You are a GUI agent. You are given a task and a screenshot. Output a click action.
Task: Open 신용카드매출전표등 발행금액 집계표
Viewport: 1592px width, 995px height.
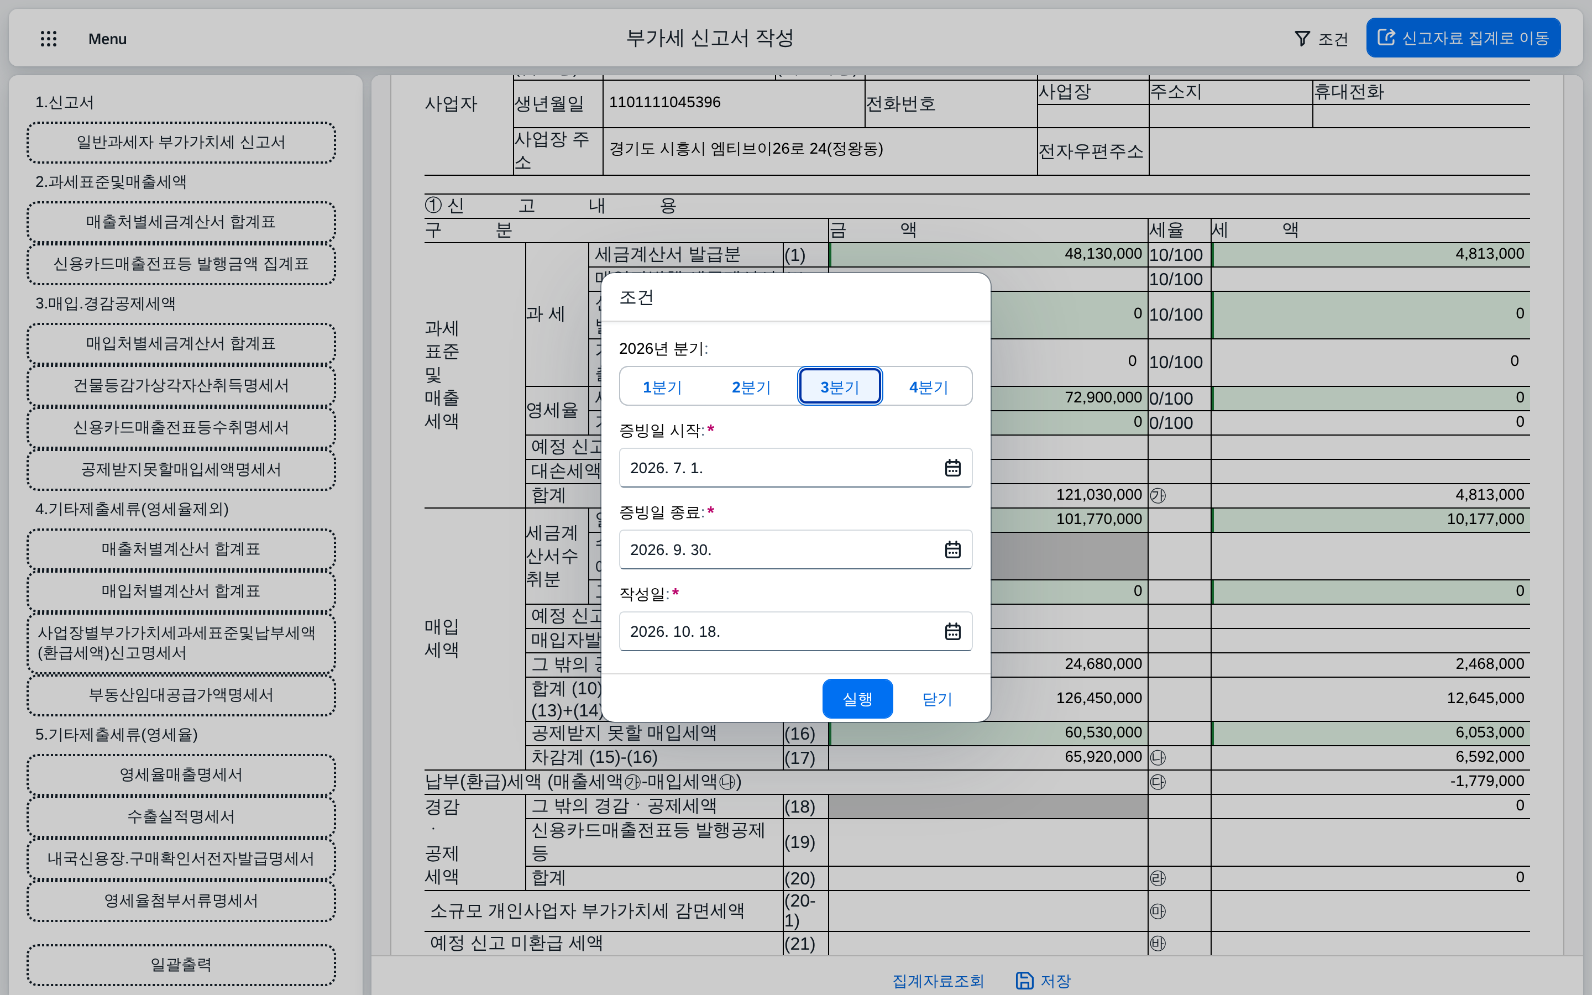(x=181, y=264)
